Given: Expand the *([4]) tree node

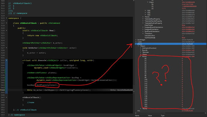Looking at the screenshot, I should 145,13.
